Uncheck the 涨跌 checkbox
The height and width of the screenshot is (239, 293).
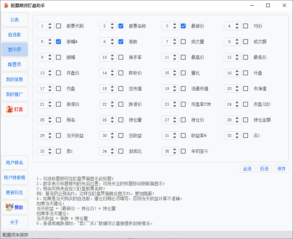121,42
